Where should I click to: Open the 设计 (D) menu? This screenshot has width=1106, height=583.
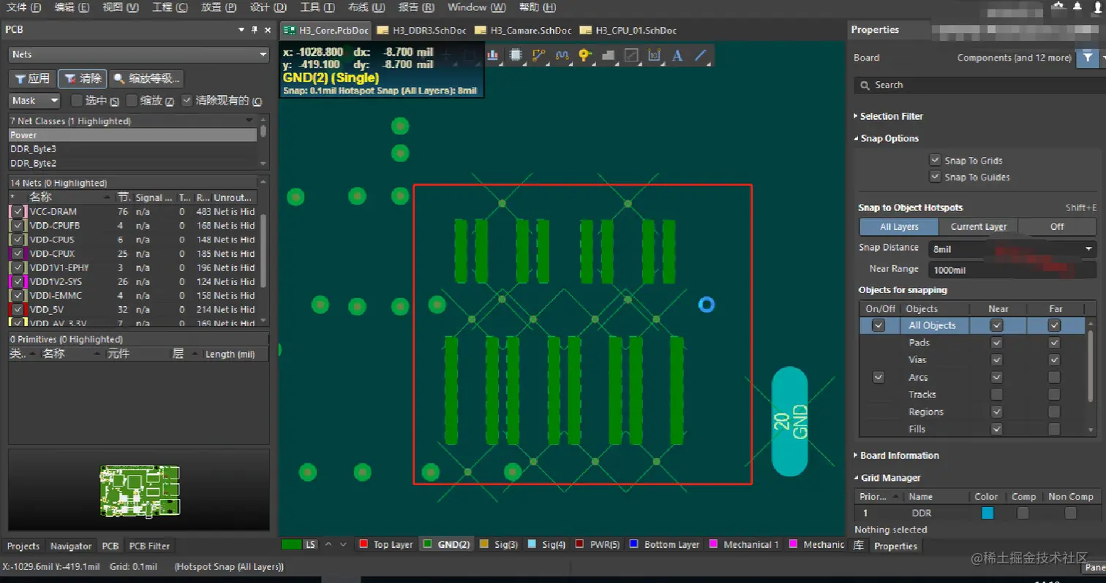(268, 7)
